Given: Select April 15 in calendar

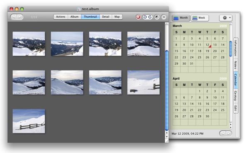Looking at the screenshot, I should tap(200, 104).
